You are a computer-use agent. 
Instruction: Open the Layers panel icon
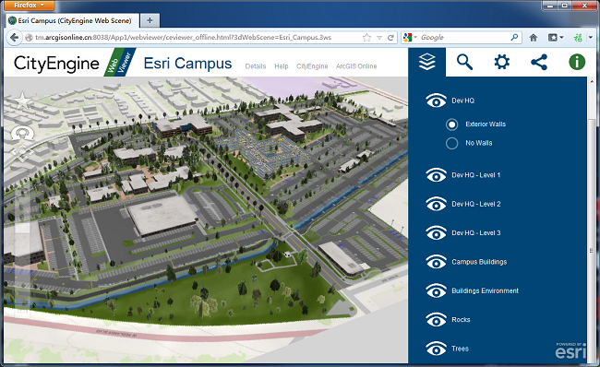pyautogui.click(x=427, y=62)
